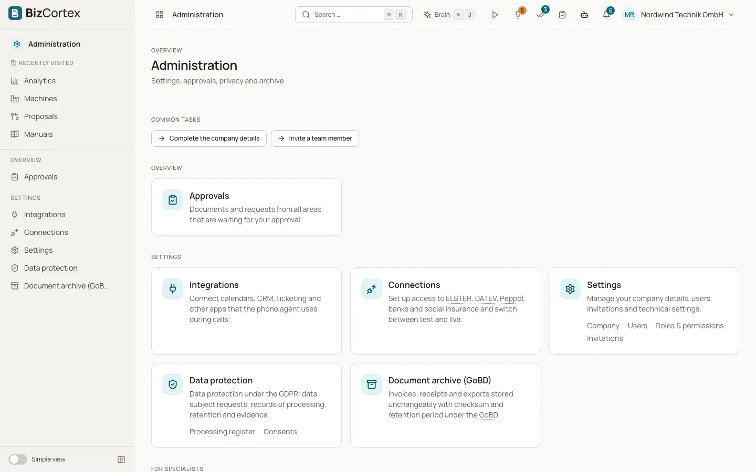The image size is (756, 472).
Task: Collapse the sidebar with the panel icon
Action: tap(121, 459)
